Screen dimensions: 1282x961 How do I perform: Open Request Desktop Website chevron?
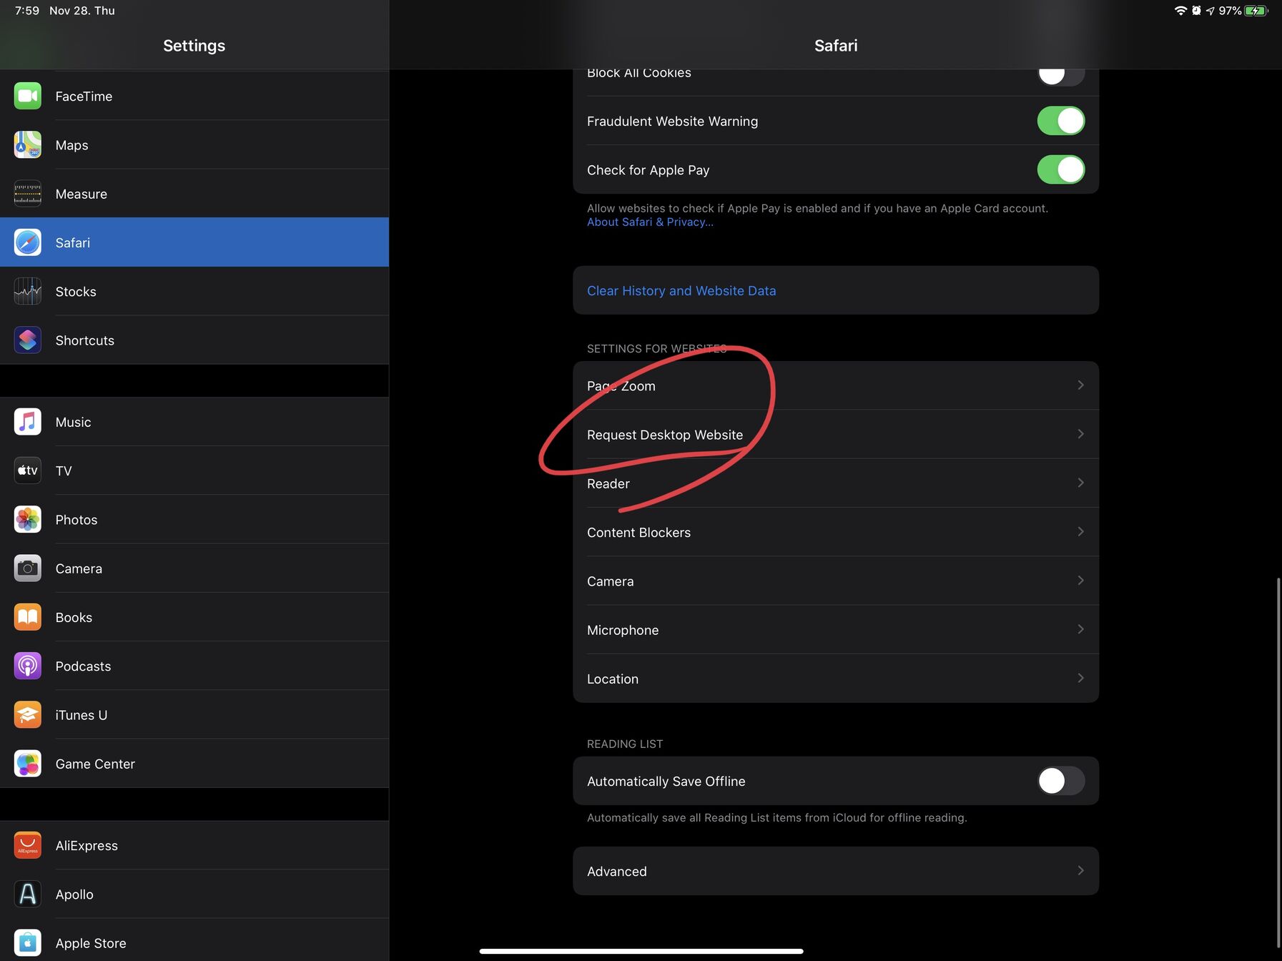[x=1080, y=434]
